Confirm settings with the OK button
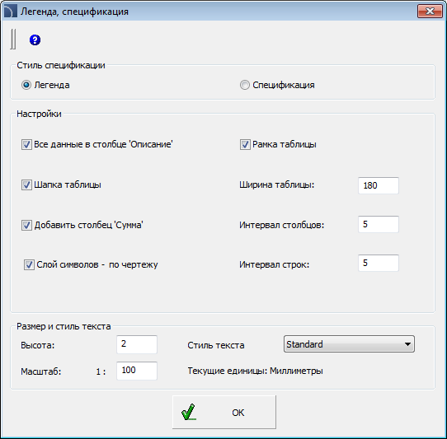 point(224,412)
